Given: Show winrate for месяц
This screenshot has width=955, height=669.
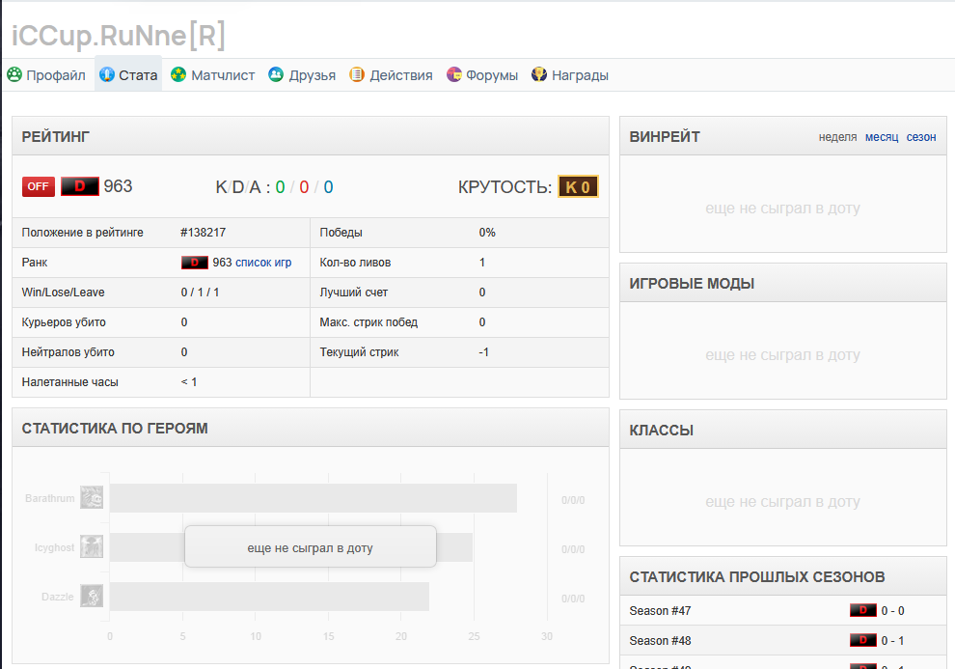Looking at the screenshot, I should pyautogui.click(x=882, y=137).
